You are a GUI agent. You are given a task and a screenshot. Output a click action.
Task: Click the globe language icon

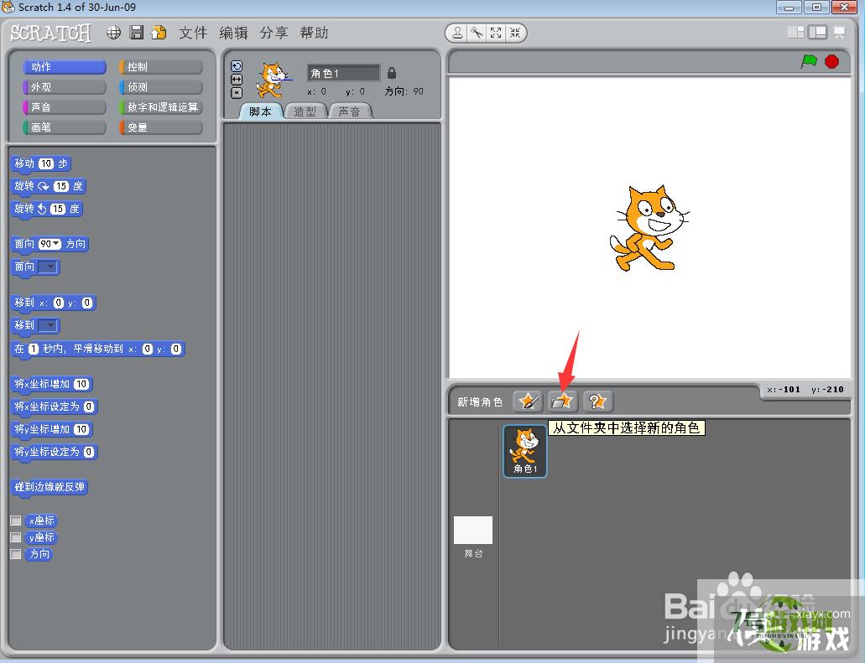pyautogui.click(x=113, y=33)
